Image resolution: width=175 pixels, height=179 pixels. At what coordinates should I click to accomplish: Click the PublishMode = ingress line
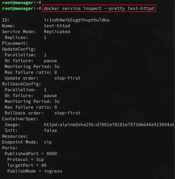point(35,171)
